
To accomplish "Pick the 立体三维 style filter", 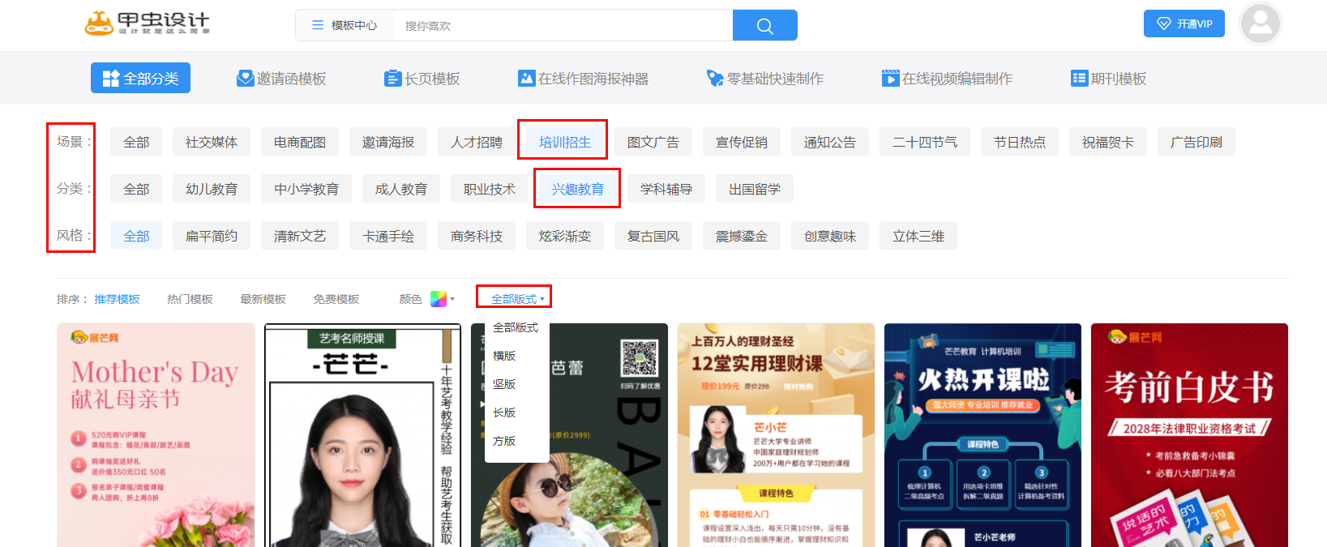I will click(918, 236).
